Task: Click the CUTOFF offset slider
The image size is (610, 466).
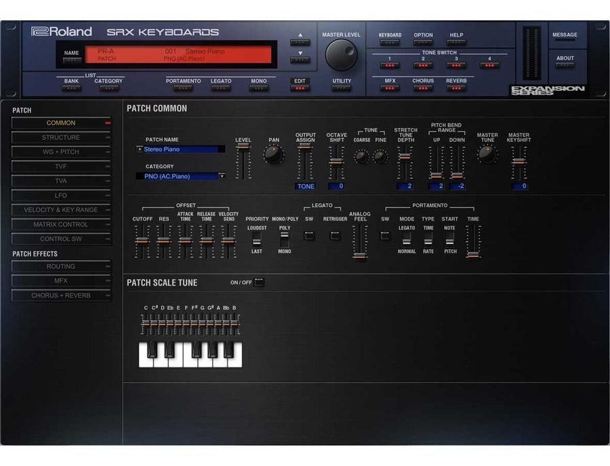Action: click(x=142, y=241)
